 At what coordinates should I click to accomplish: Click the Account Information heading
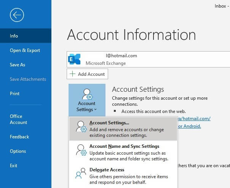tap(131, 35)
